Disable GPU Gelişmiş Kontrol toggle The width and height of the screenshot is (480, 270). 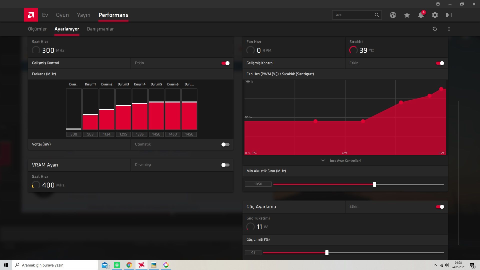pyautogui.click(x=225, y=63)
